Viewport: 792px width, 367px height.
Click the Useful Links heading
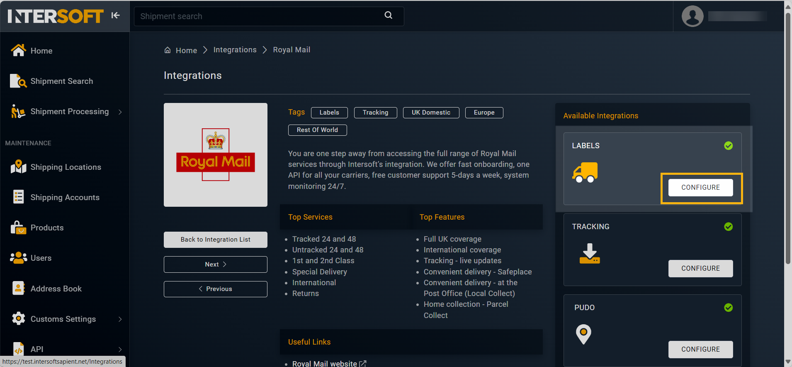click(309, 342)
